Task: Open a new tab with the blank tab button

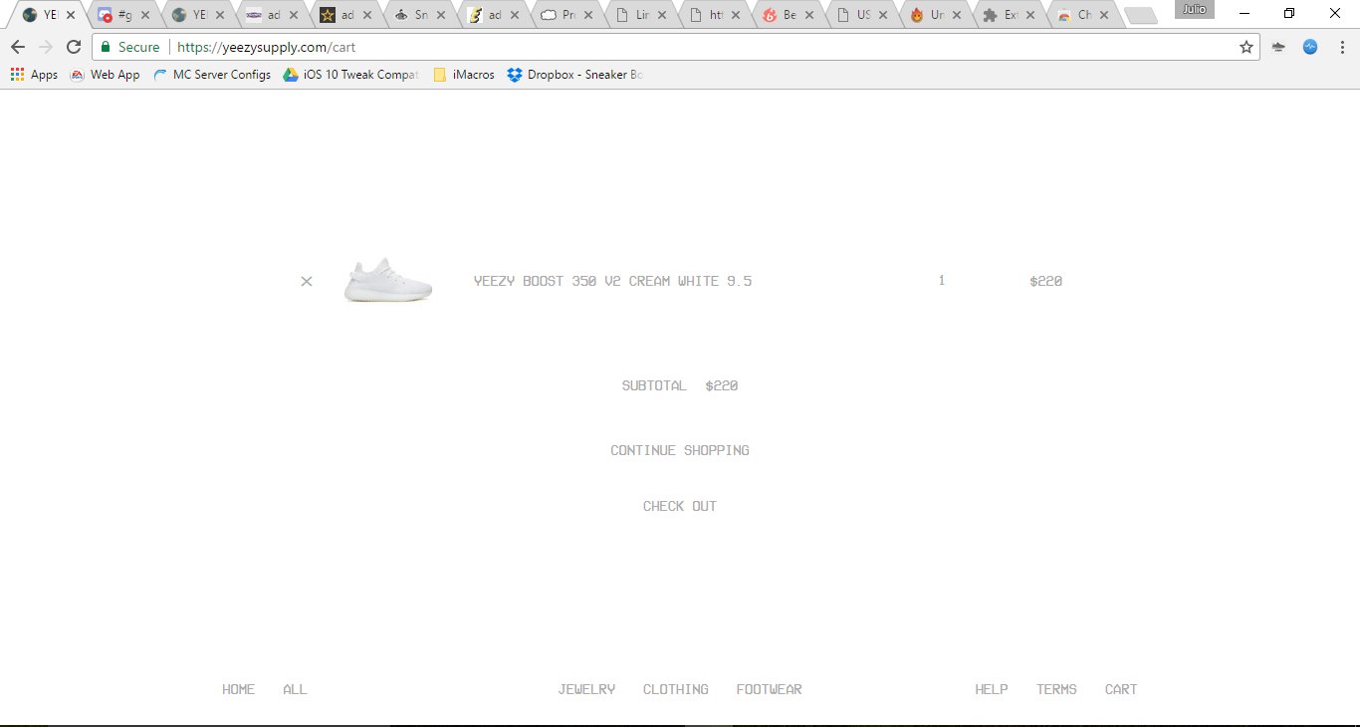Action: coord(1141,16)
